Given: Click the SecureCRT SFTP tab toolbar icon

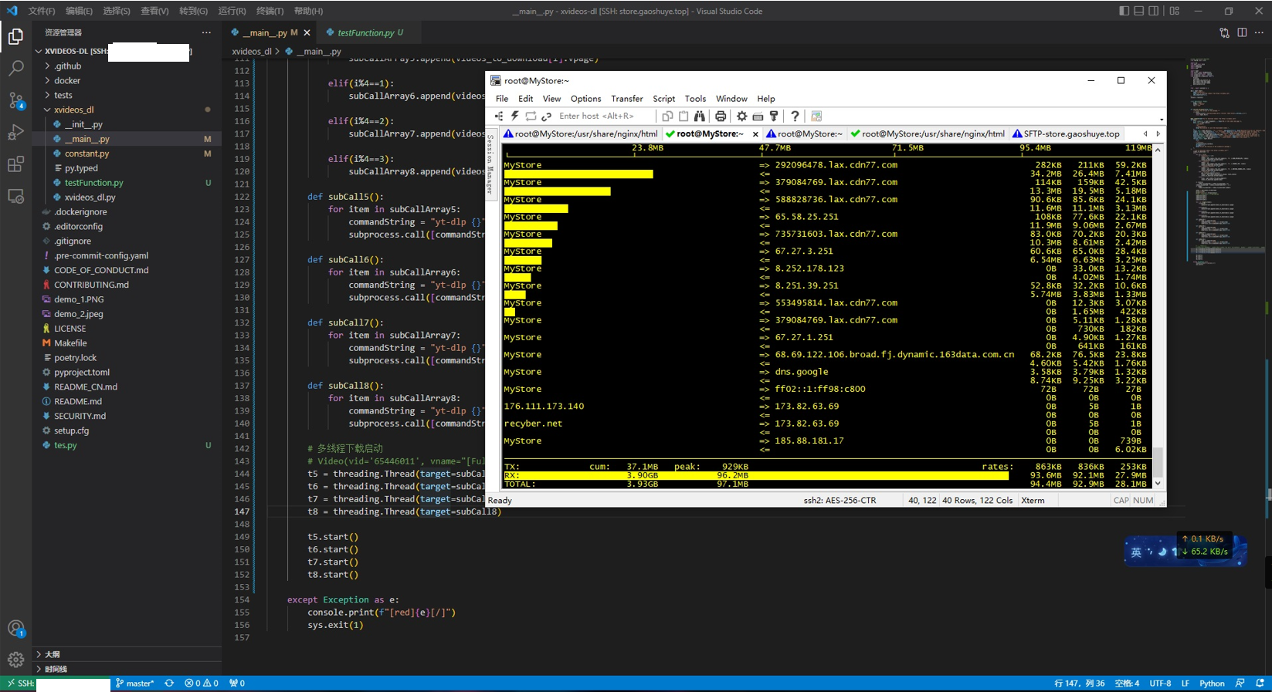Looking at the screenshot, I should click(816, 116).
